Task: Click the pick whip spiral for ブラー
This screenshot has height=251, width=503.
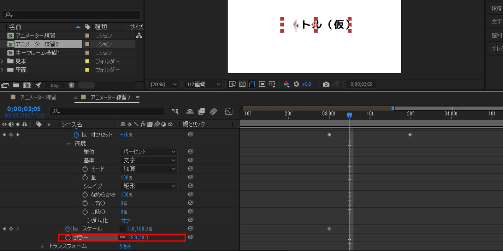Action: [x=190, y=237]
